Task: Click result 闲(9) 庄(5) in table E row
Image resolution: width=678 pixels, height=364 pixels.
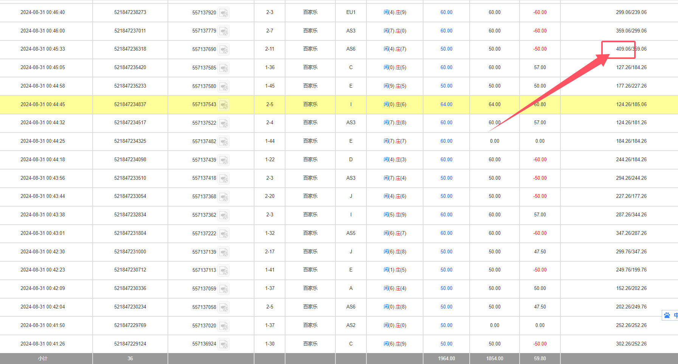Action: click(395, 86)
